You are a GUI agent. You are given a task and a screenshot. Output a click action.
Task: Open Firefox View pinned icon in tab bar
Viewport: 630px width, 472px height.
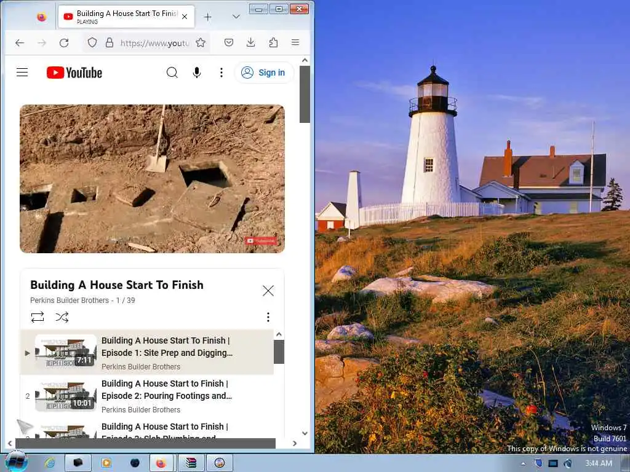click(x=41, y=17)
